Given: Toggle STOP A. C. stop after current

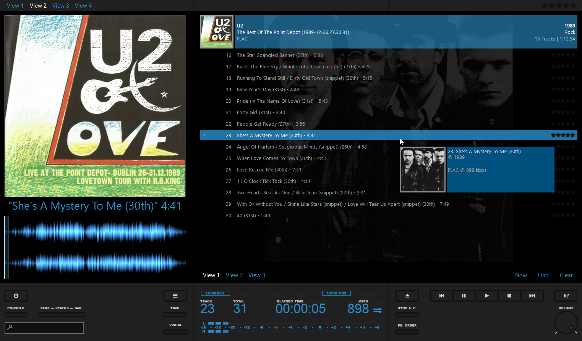Looking at the screenshot, I should [x=407, y=315].
